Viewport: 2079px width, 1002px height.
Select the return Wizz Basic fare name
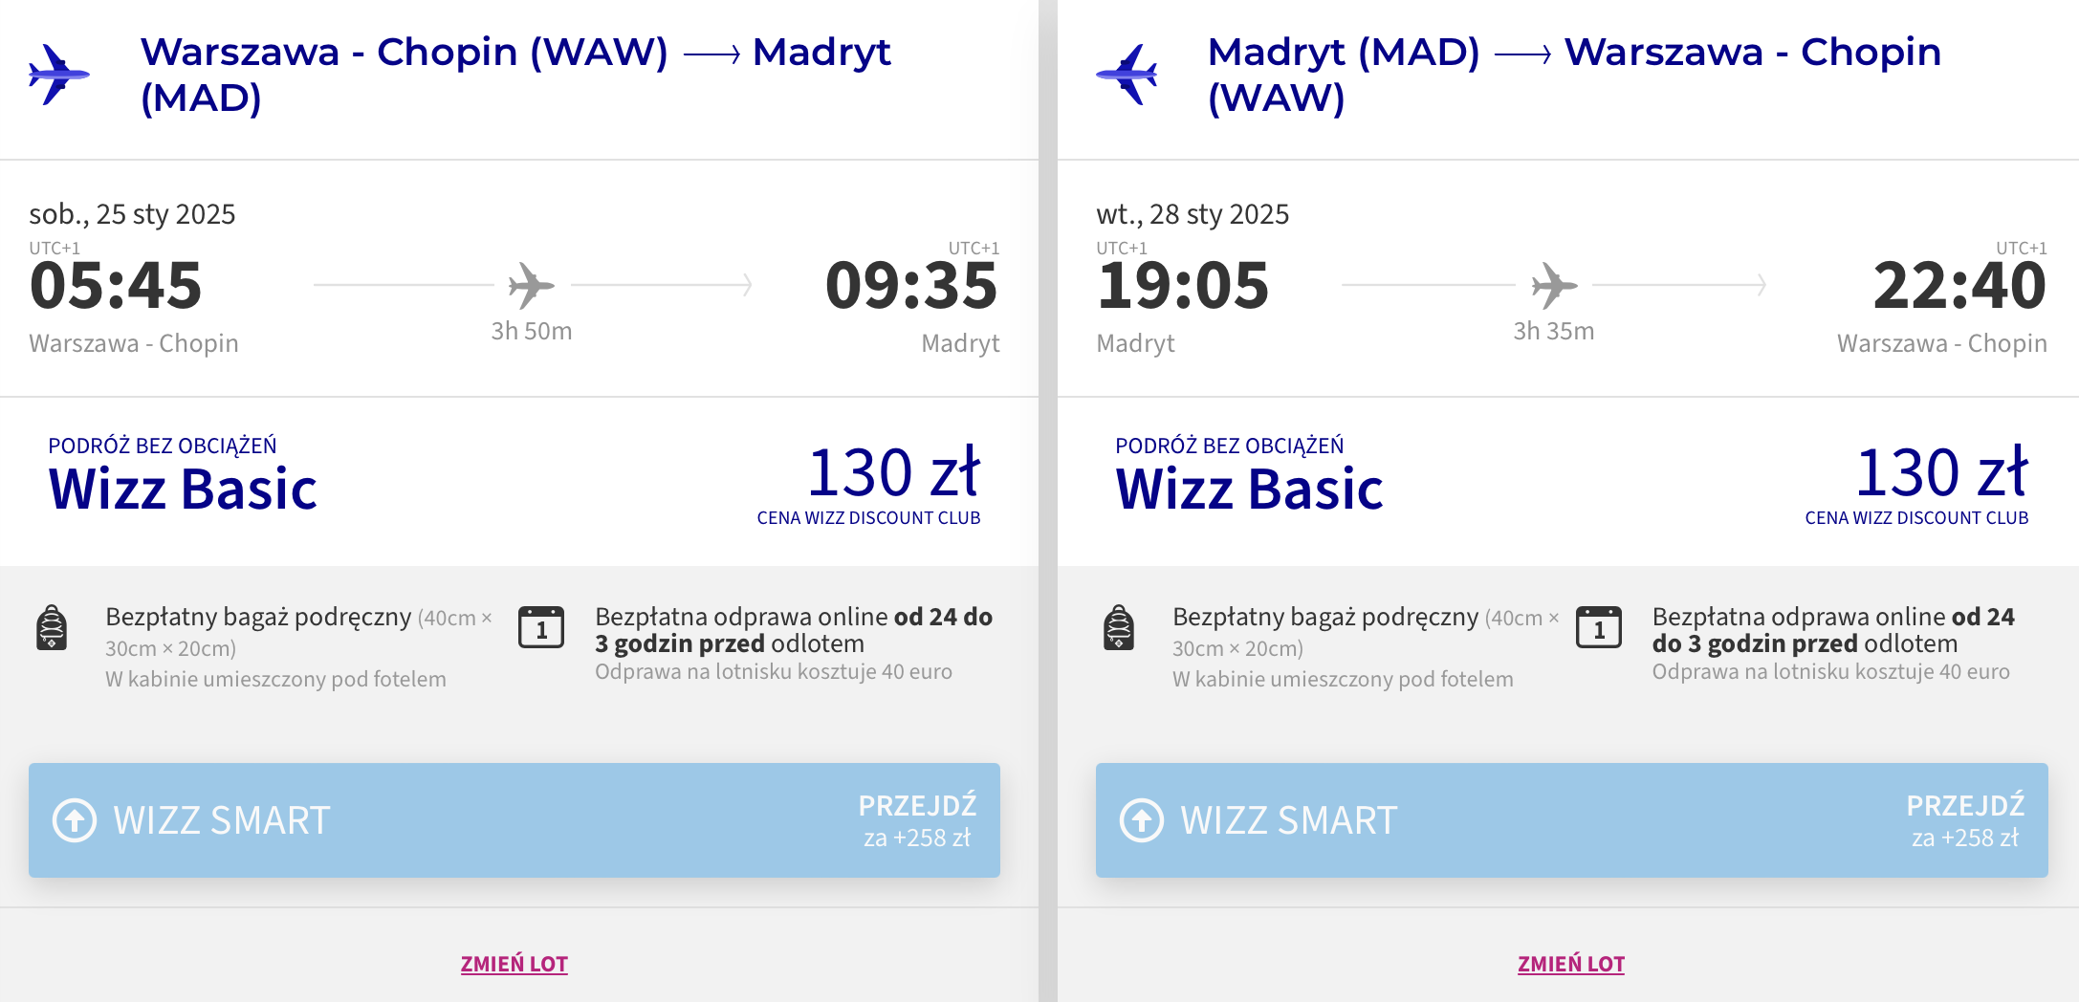click(x=1250, y=489)
